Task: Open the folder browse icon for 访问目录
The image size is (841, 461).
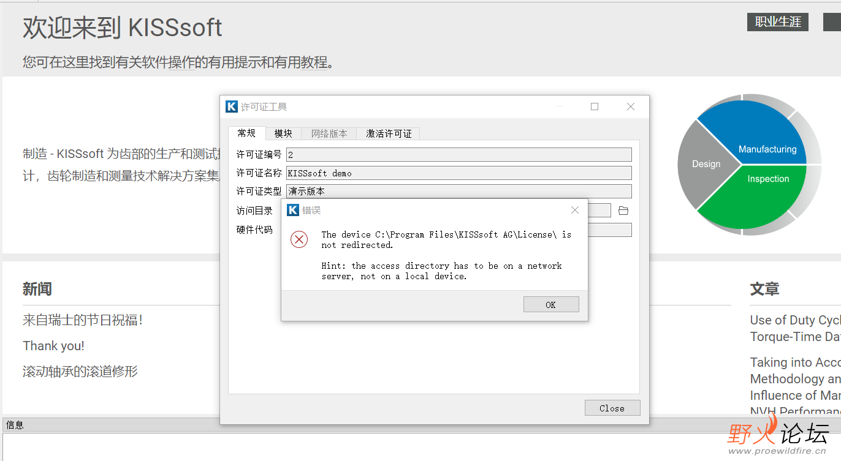Action: click(623, 211)
